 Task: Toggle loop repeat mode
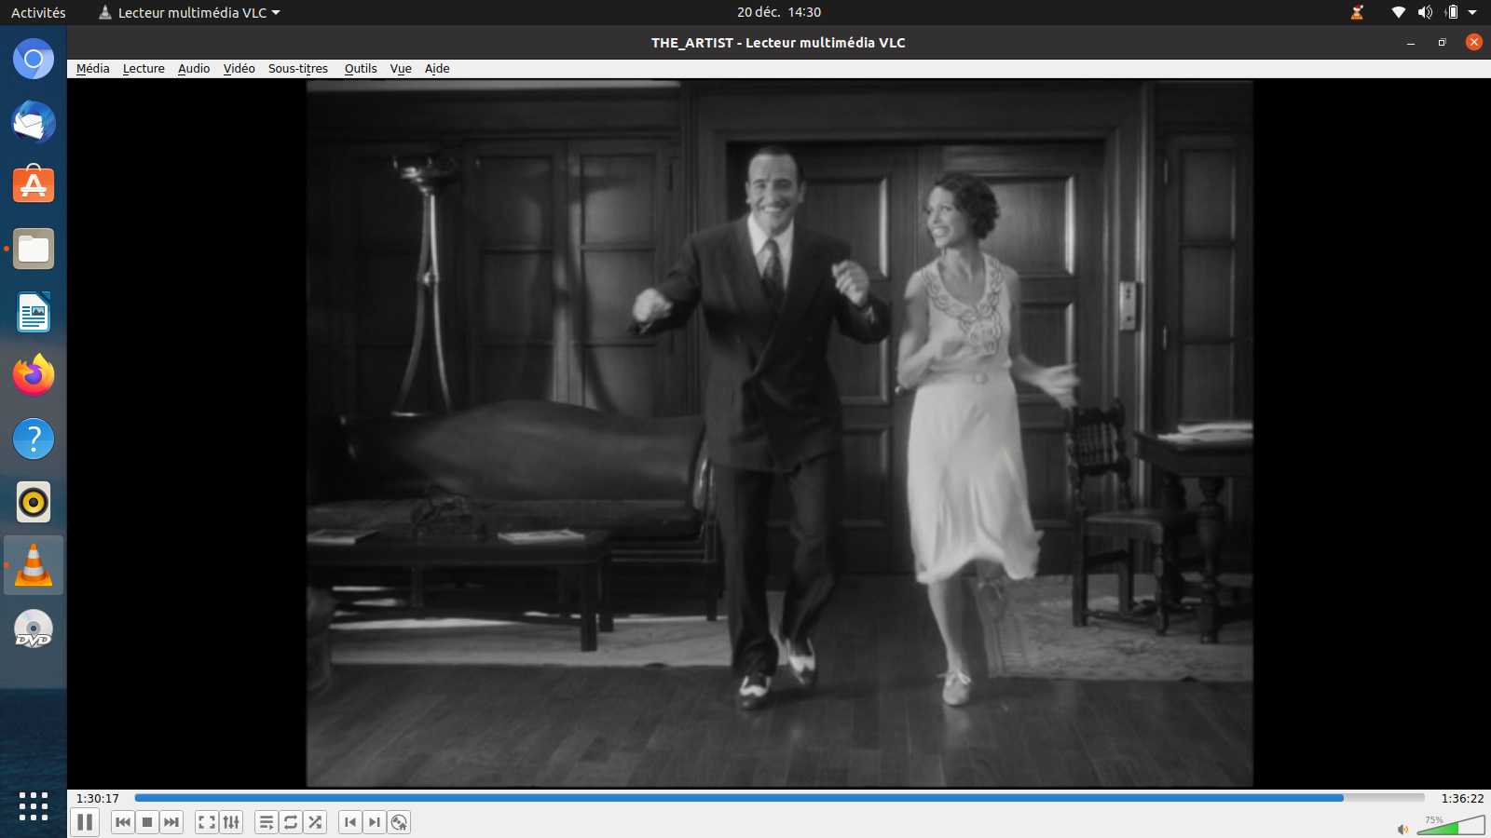pos(291,822)
